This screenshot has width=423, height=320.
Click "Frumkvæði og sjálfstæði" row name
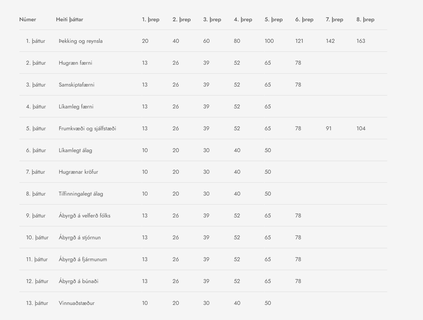pos(87,128)
